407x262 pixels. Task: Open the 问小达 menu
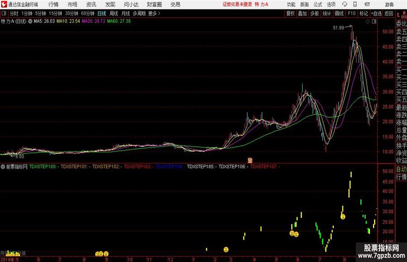click(x=131, y=4)
